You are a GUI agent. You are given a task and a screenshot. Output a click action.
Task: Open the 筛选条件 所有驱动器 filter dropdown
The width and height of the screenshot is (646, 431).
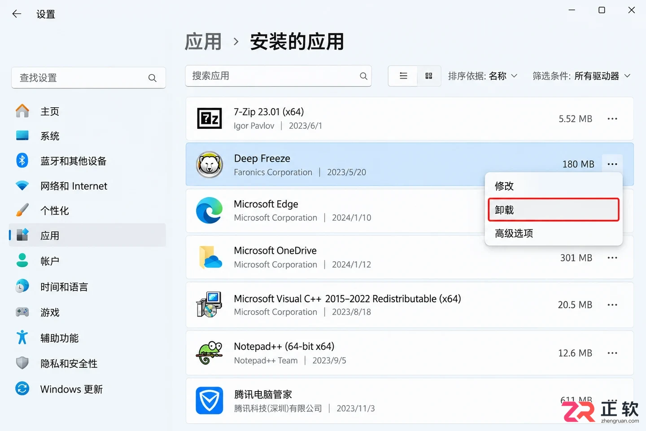coord(581,76)
